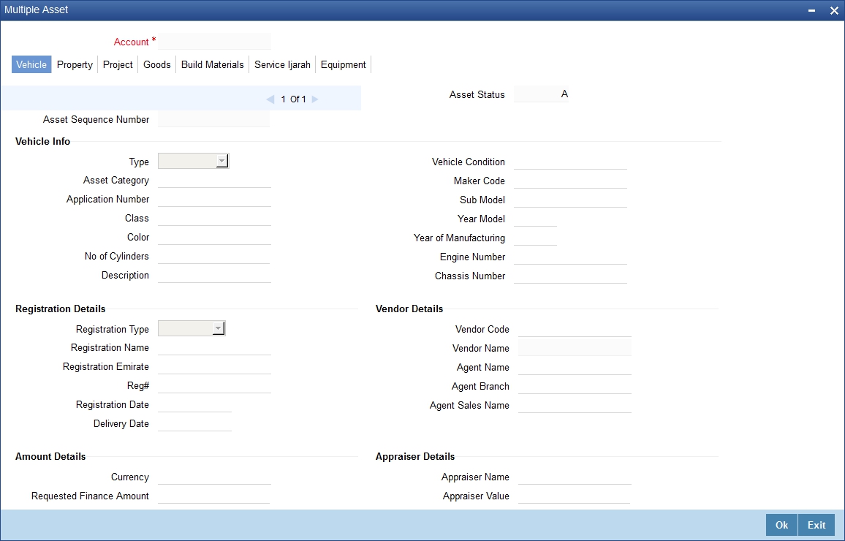Viewport: 845px width, 541px height.
Task: Switch to the Vehicle tab
Action: pyautogui.click(x=31, y=64)
